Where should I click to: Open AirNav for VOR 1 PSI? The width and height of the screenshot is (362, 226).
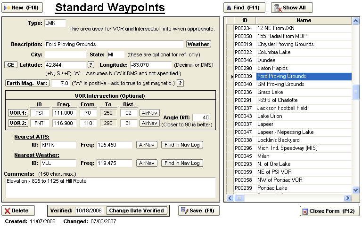(149, 113)
